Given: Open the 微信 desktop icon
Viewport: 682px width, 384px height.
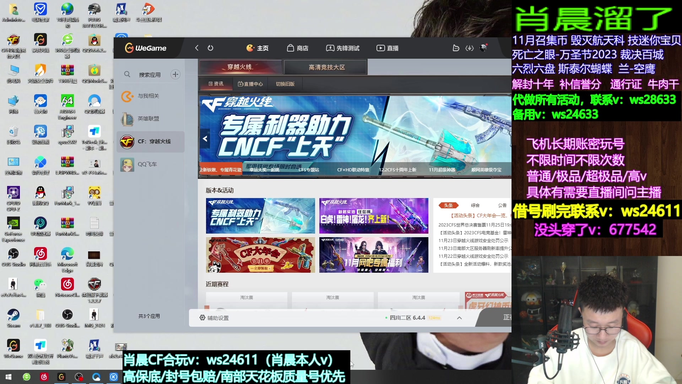Looking at the screenshot, I should (x=40, y=288).
